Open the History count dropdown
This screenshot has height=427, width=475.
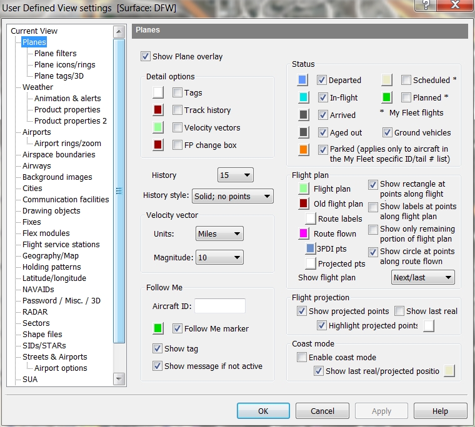coord(235,175)
